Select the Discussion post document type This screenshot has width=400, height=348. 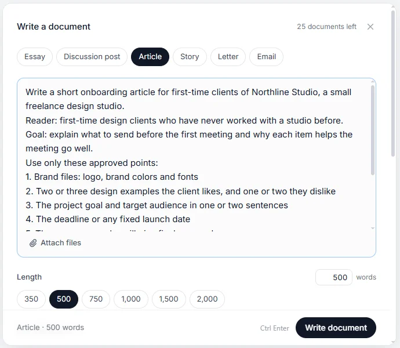click(92, 57)
